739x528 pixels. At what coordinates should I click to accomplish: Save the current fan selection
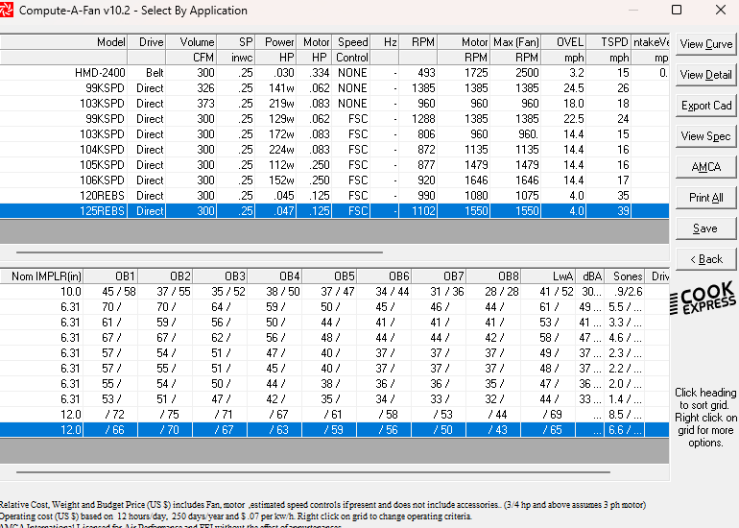[x=705, y=228]
